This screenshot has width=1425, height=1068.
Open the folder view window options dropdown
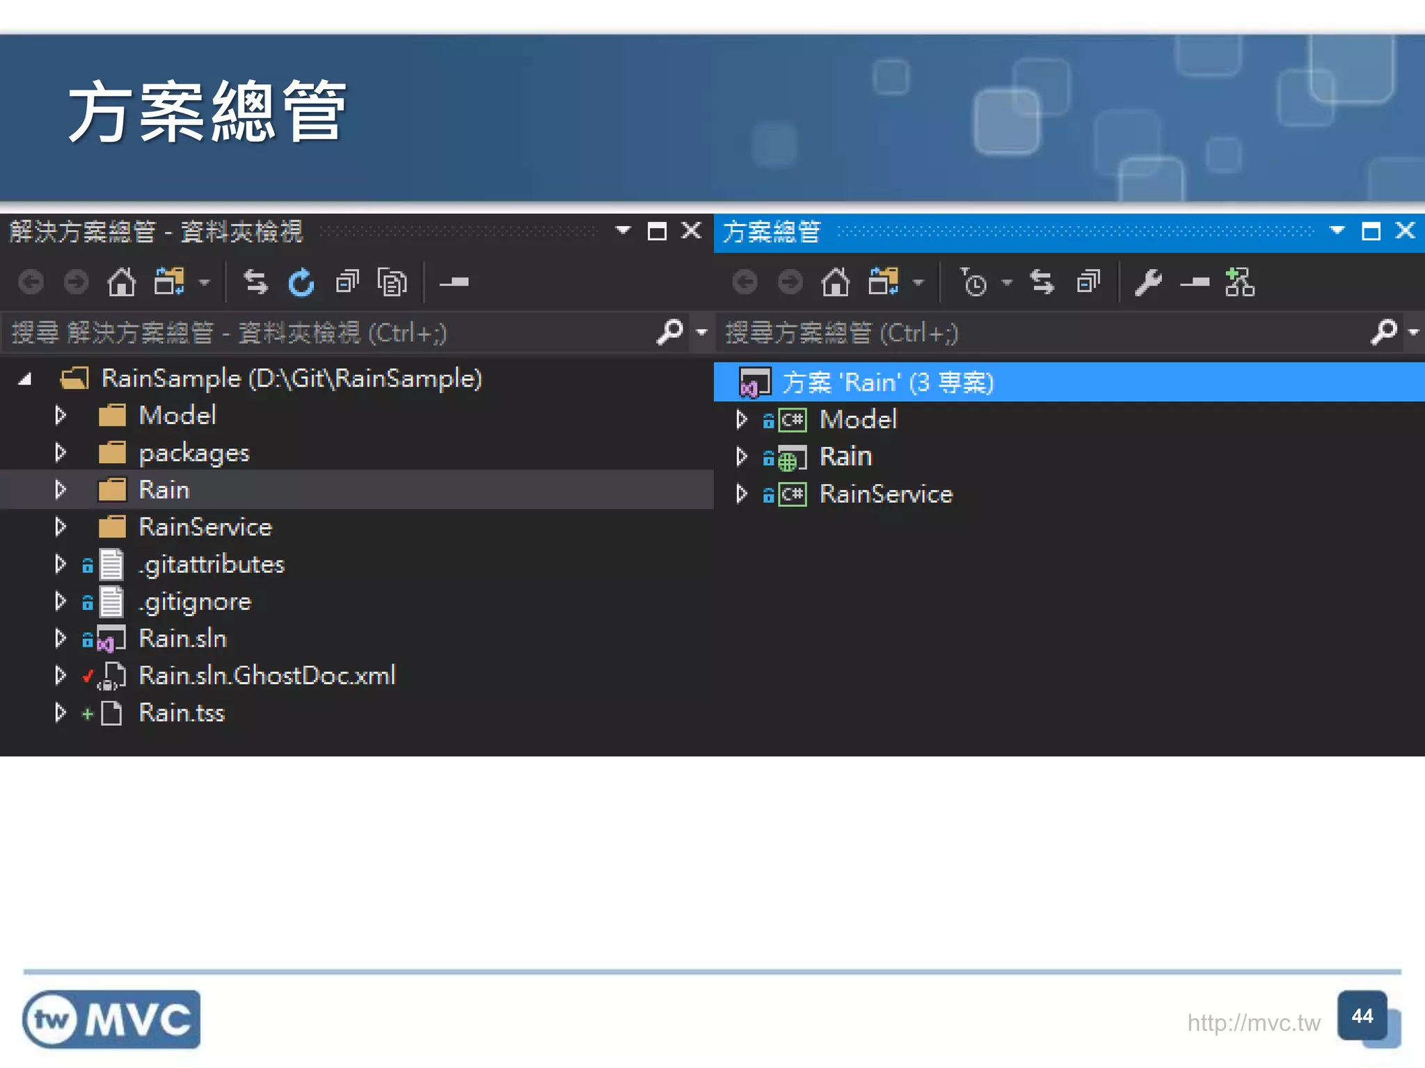[x=623, y=230]
